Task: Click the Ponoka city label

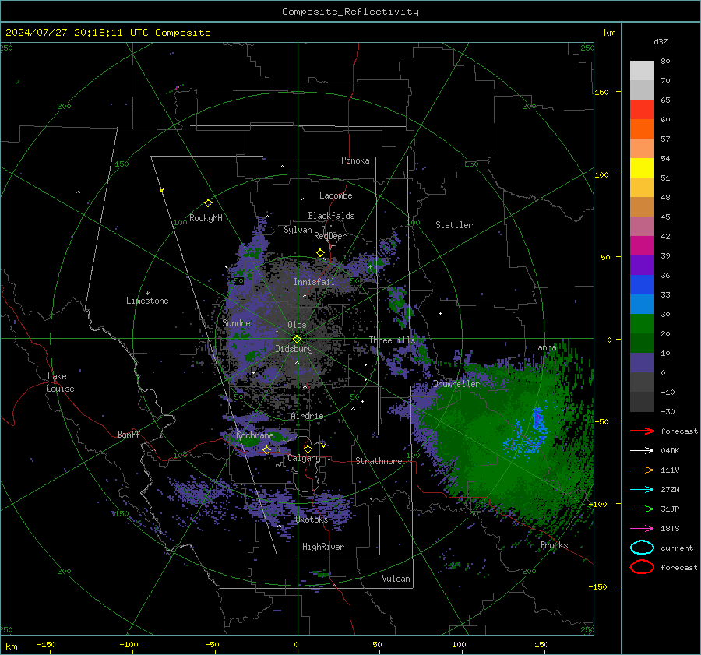Action: pos(355,160)
